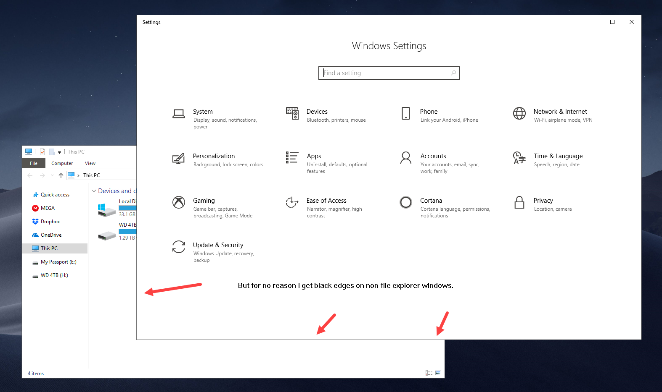Click the Properties checkmark icon in Explorer title bar
The image size is (662, 392).
coord(42,152)
